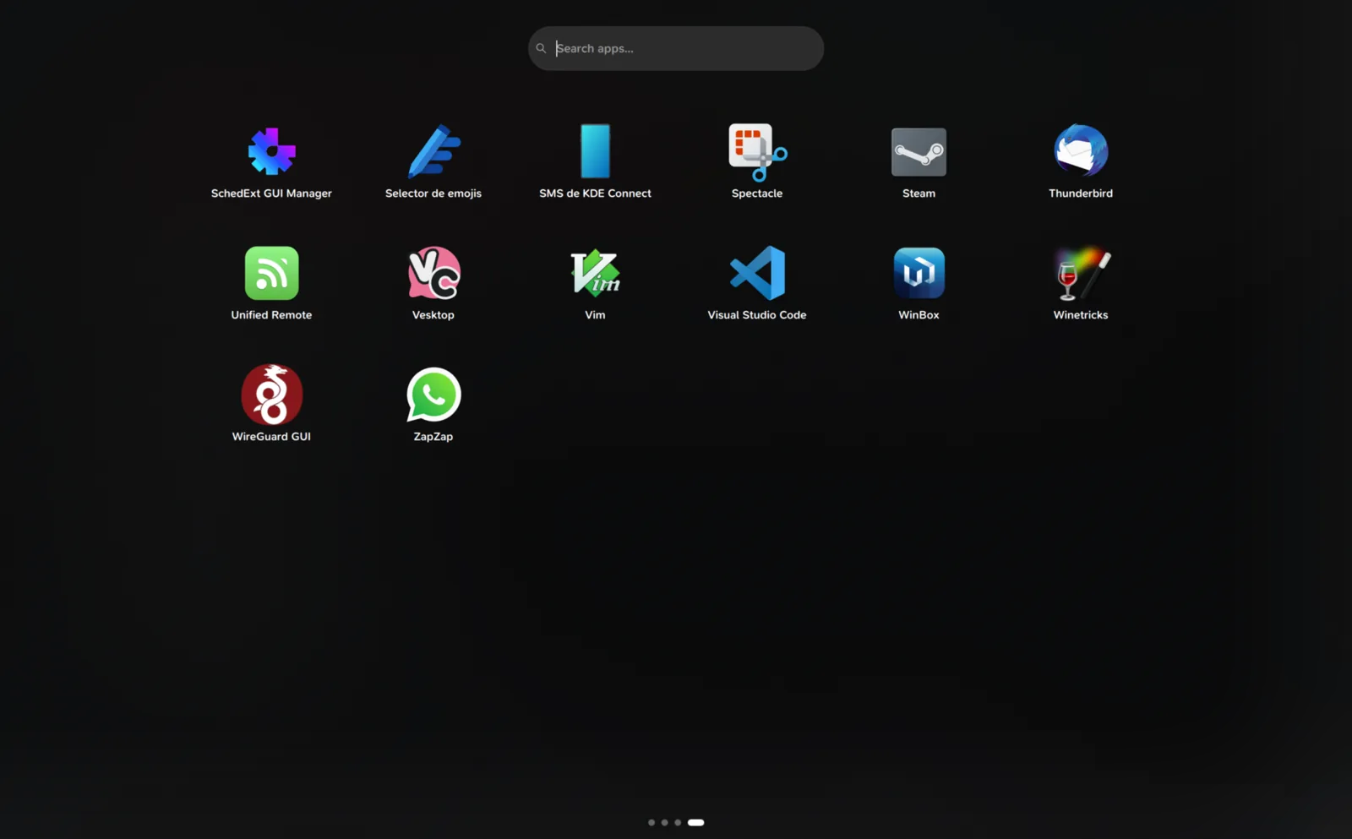The image size is (1352, 839).
Task: Go to the first page dot
Action: pos(651,822)
